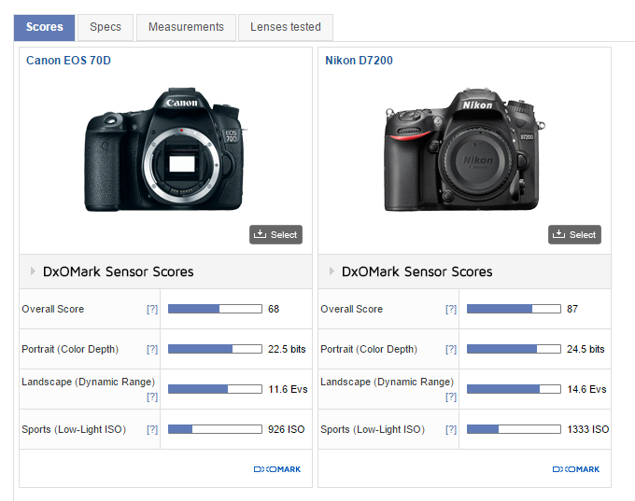Click Canon 'Portrait (Color Depth)' label

[70, 349]
